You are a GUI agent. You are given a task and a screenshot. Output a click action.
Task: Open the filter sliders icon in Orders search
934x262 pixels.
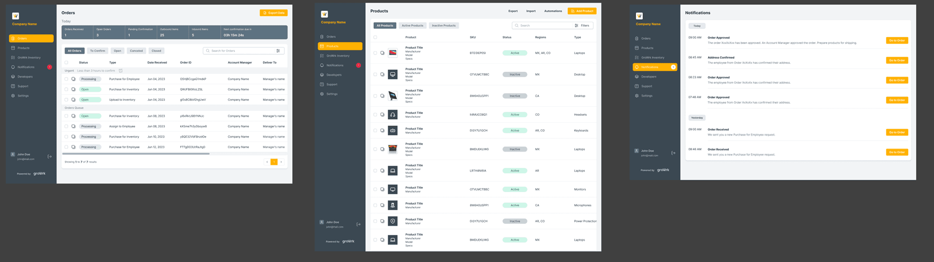click(278, 51)
